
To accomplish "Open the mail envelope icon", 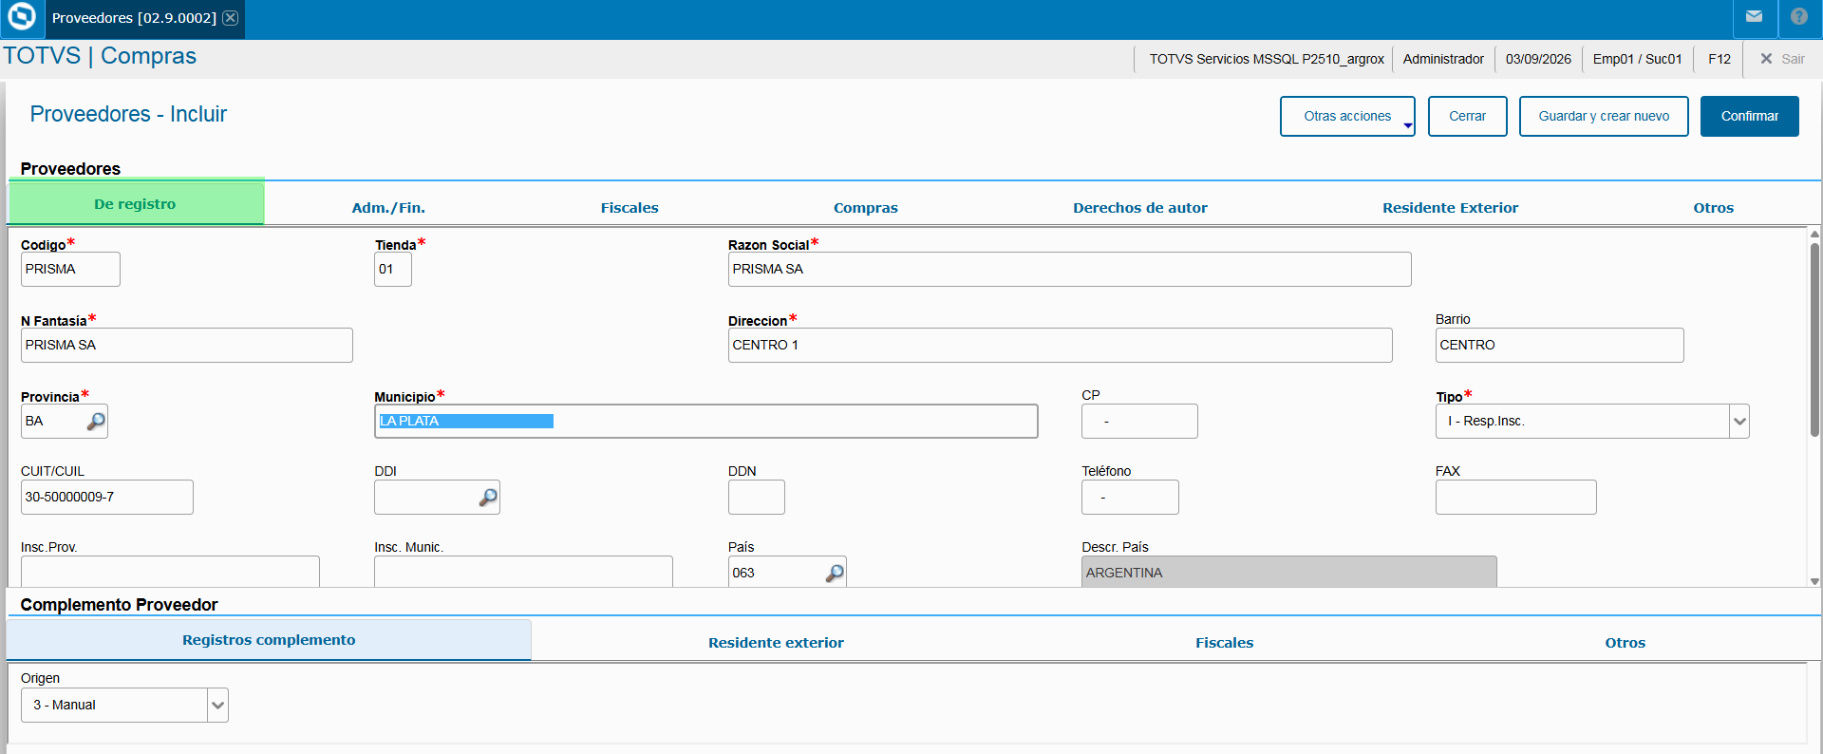I will (1754, 17).
